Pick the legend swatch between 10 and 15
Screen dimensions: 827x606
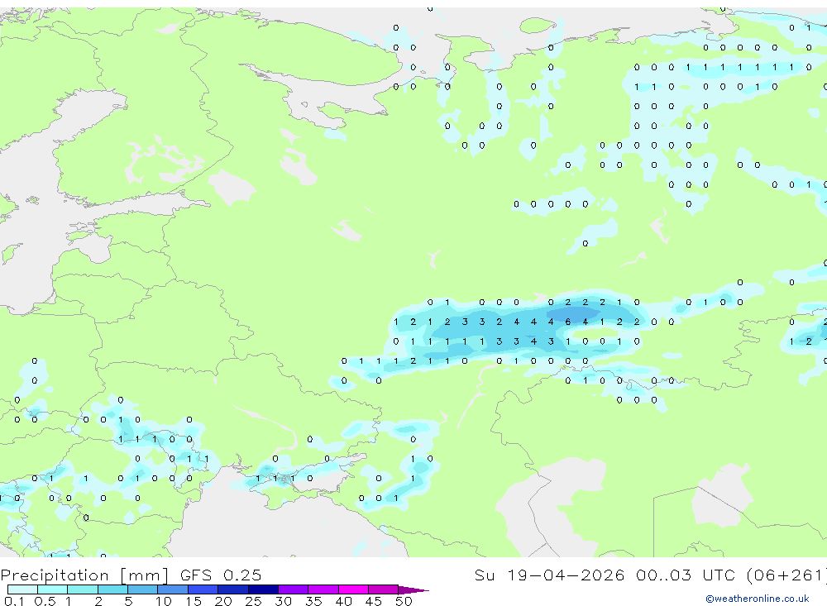173,589
